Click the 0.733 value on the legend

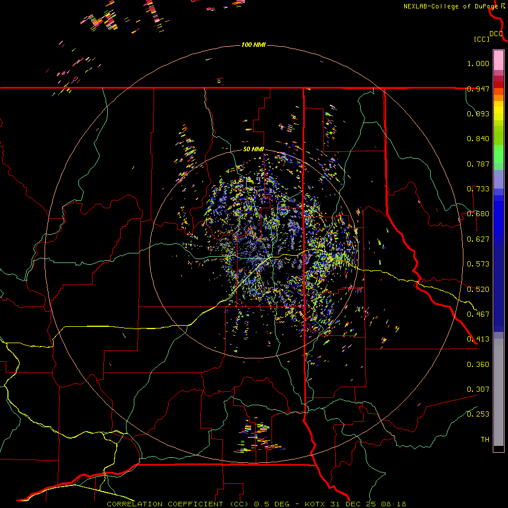(478, 189)
